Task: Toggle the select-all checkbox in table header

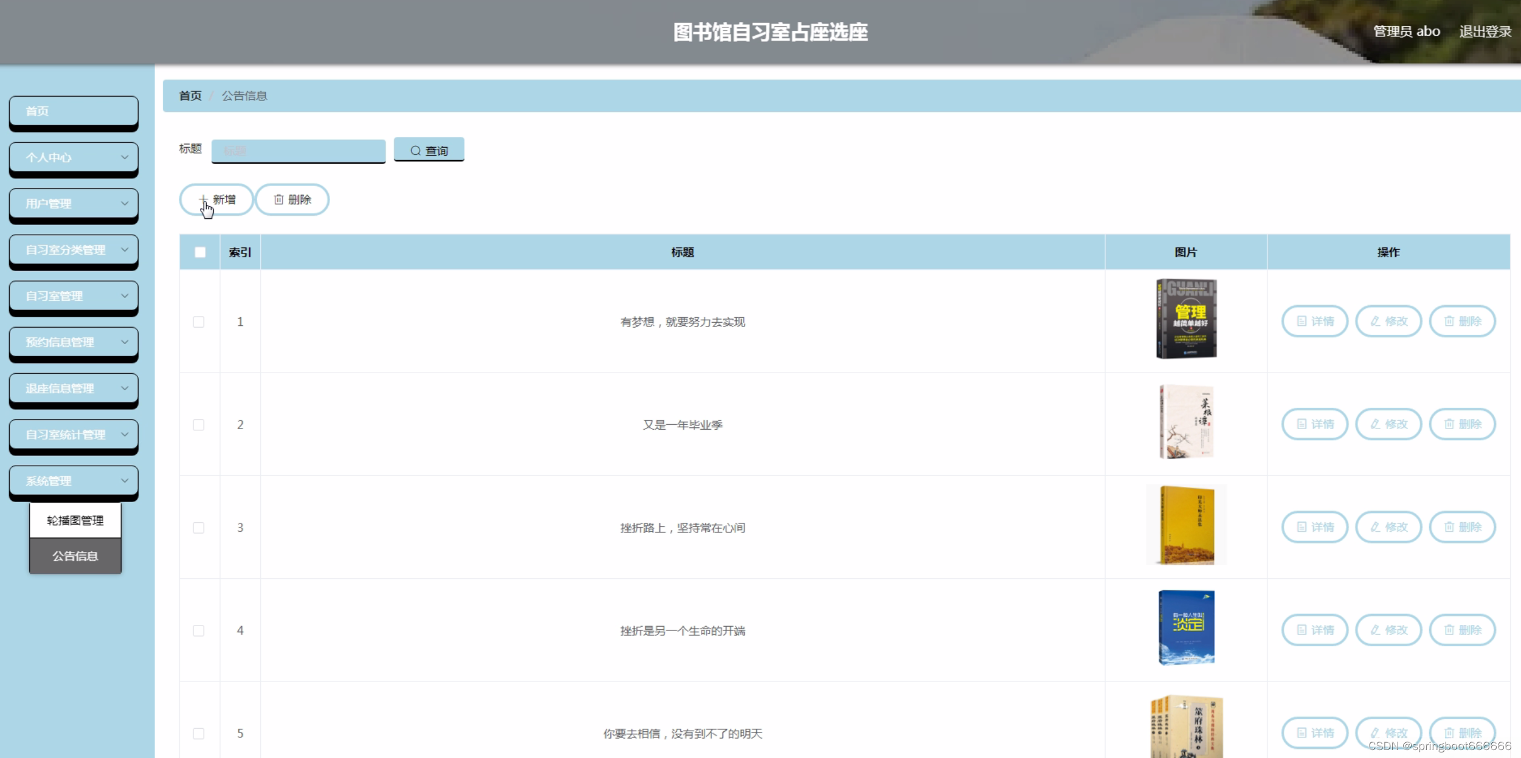Action: pyautogui.click(x=200, y=252)
